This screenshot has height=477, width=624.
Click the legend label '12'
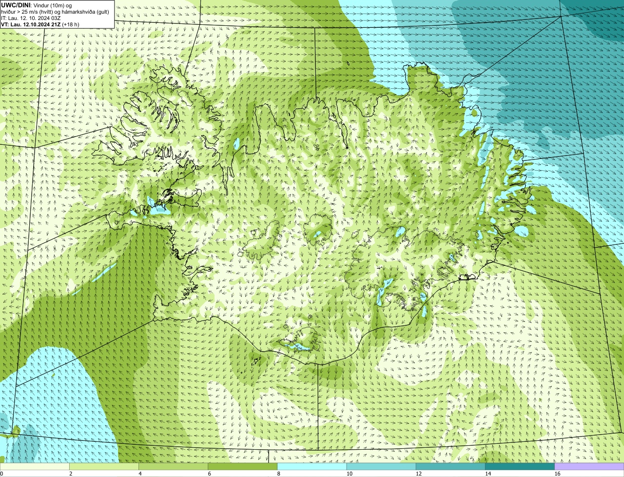coord(418,474)
